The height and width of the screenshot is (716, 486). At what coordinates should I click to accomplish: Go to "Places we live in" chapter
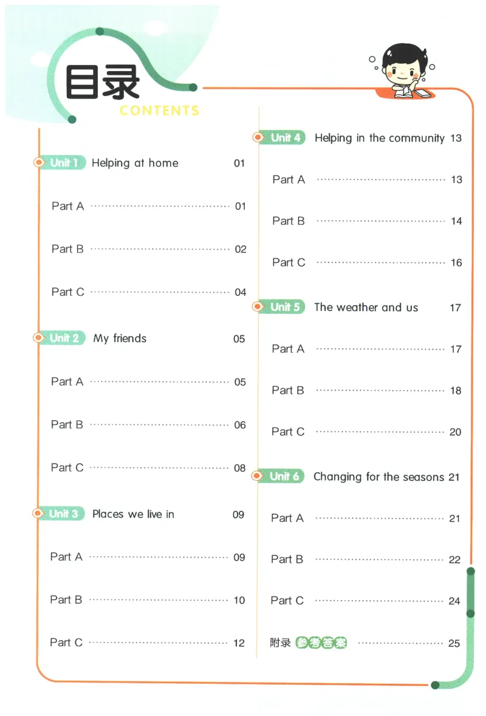(133, 514)
